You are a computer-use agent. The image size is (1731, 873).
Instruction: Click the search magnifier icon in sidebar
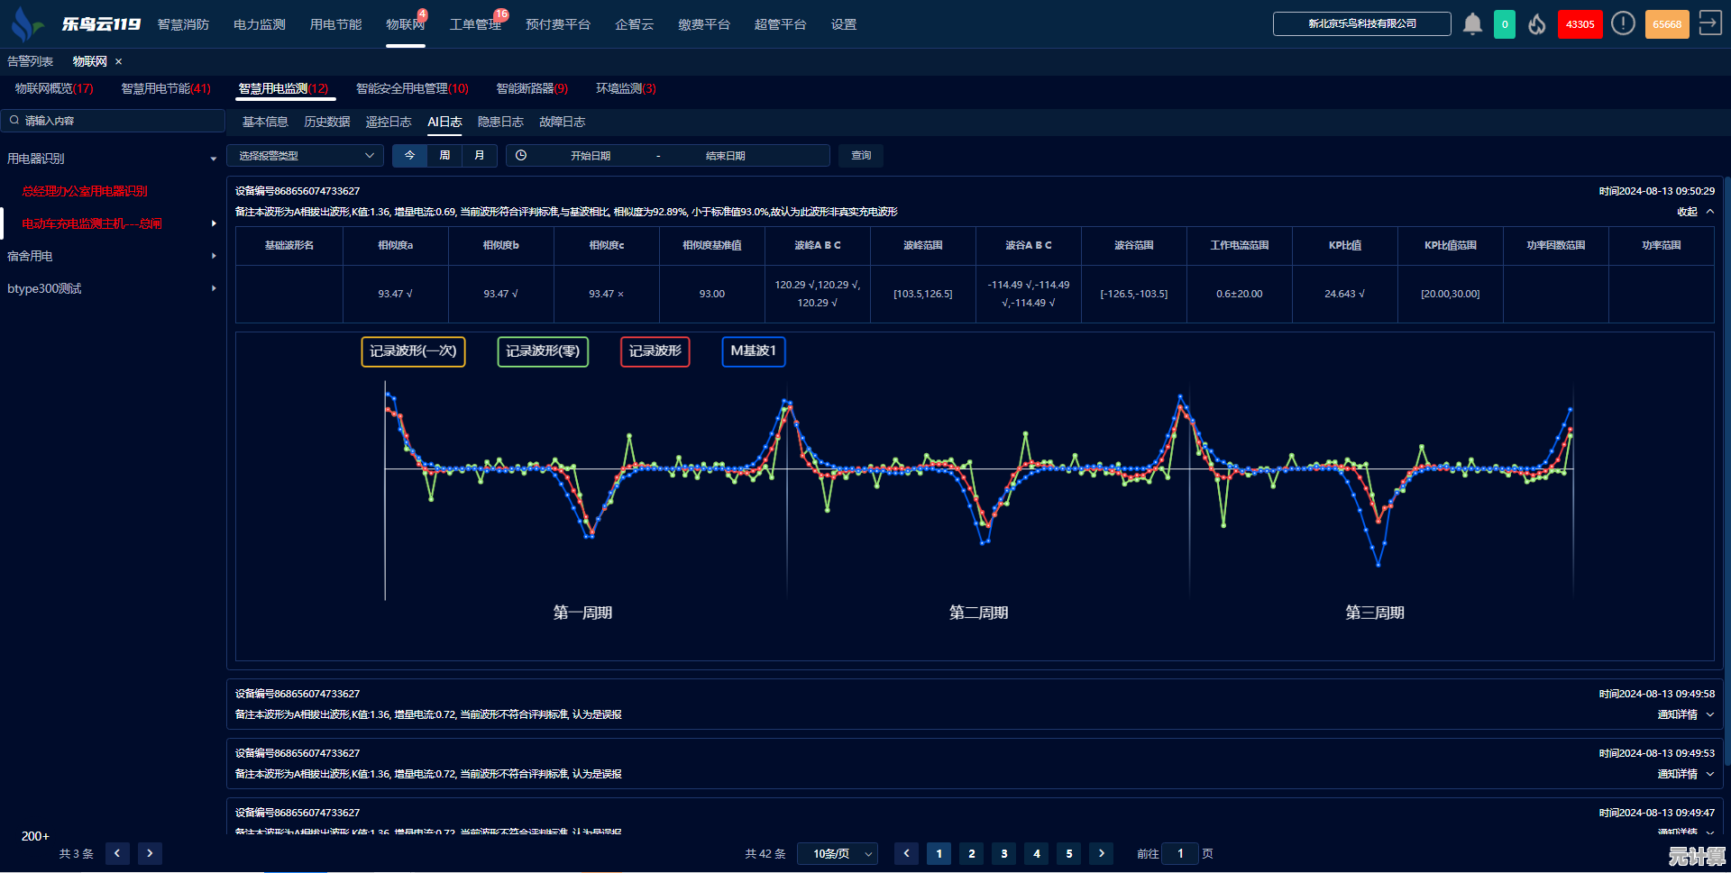coord(14,120)
